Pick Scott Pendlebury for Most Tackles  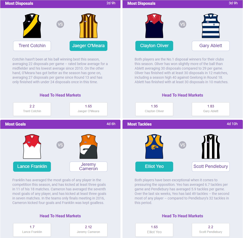[x=211, y=166]
